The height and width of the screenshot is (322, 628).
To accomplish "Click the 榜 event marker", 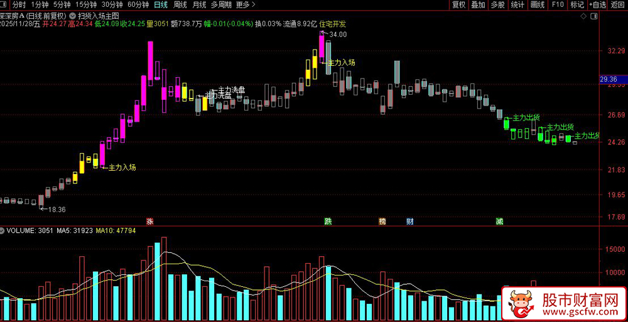I will point(382,221).
